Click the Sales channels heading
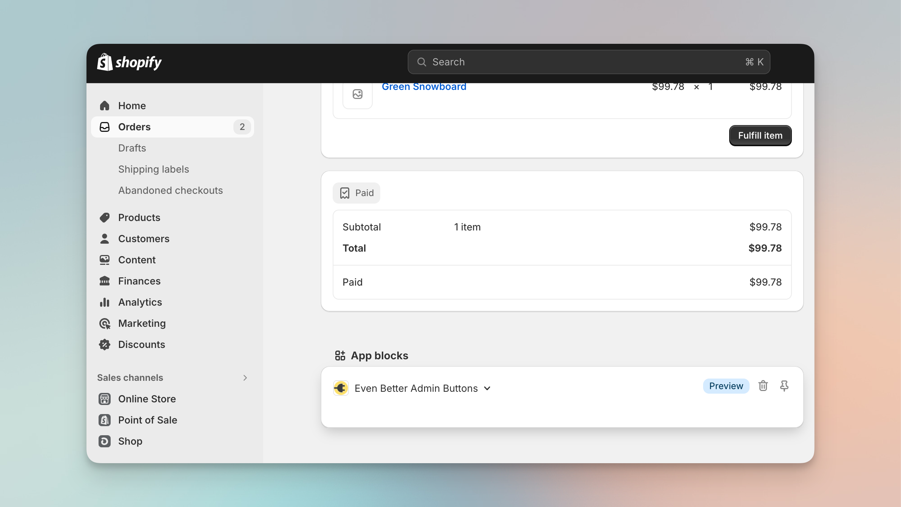 [130, 378]
